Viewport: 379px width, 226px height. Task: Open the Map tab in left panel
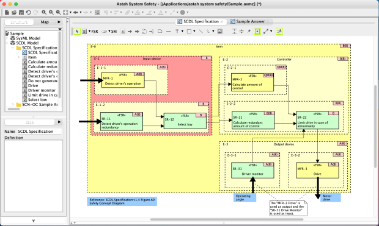[45, 22]
